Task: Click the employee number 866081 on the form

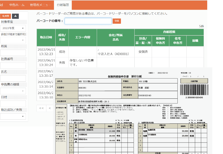Action: click(x=82, y=88)
